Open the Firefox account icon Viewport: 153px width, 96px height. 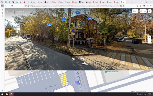tap(137, 6)
